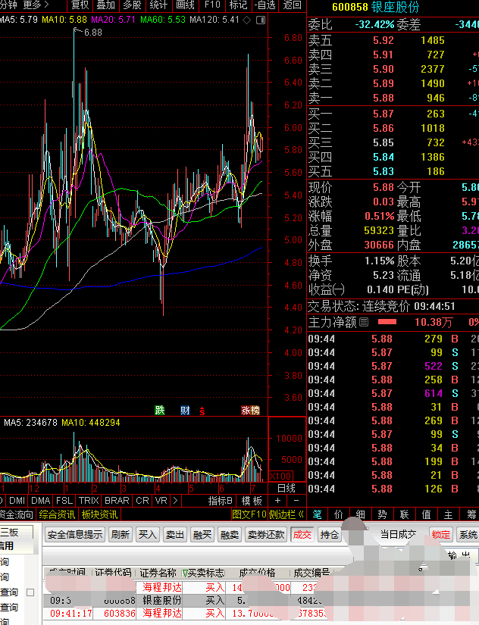Viewport: 479px width, 625px height.
Task: Click the 锁定 lock button
Action: [x=440, y=535]
